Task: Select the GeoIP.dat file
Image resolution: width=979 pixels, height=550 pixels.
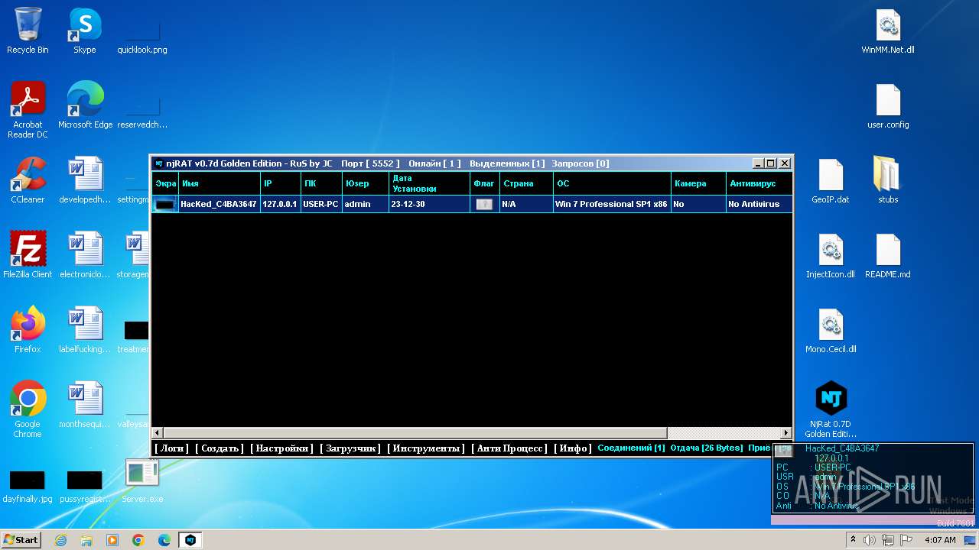Action: pyautogui.click(x=831, y=181)
